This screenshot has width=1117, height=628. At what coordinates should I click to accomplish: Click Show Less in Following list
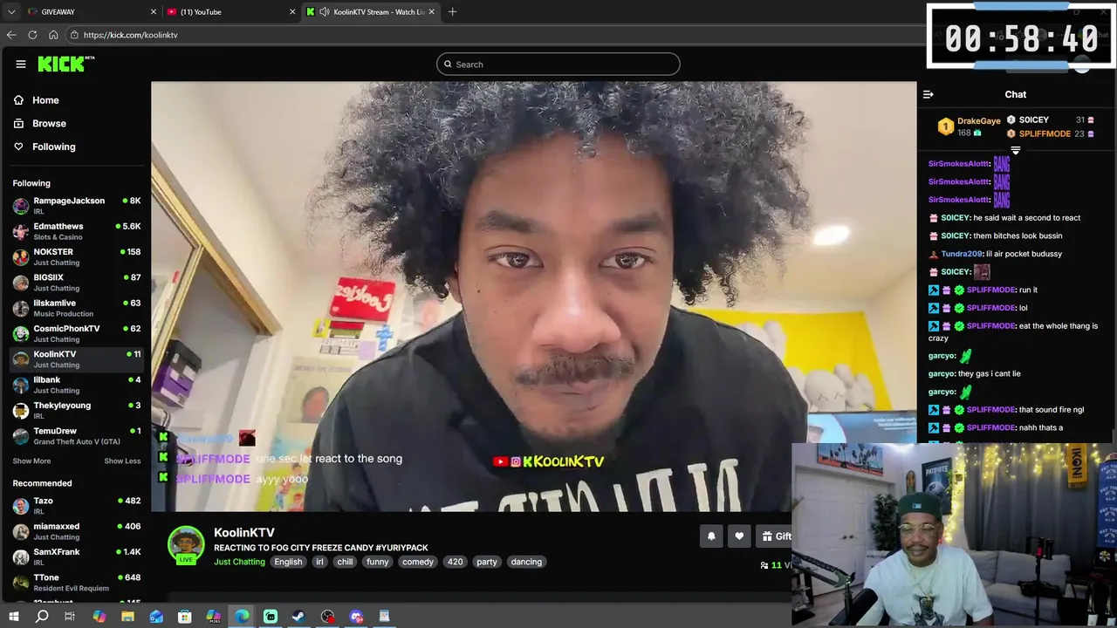[x=122, y=461]
